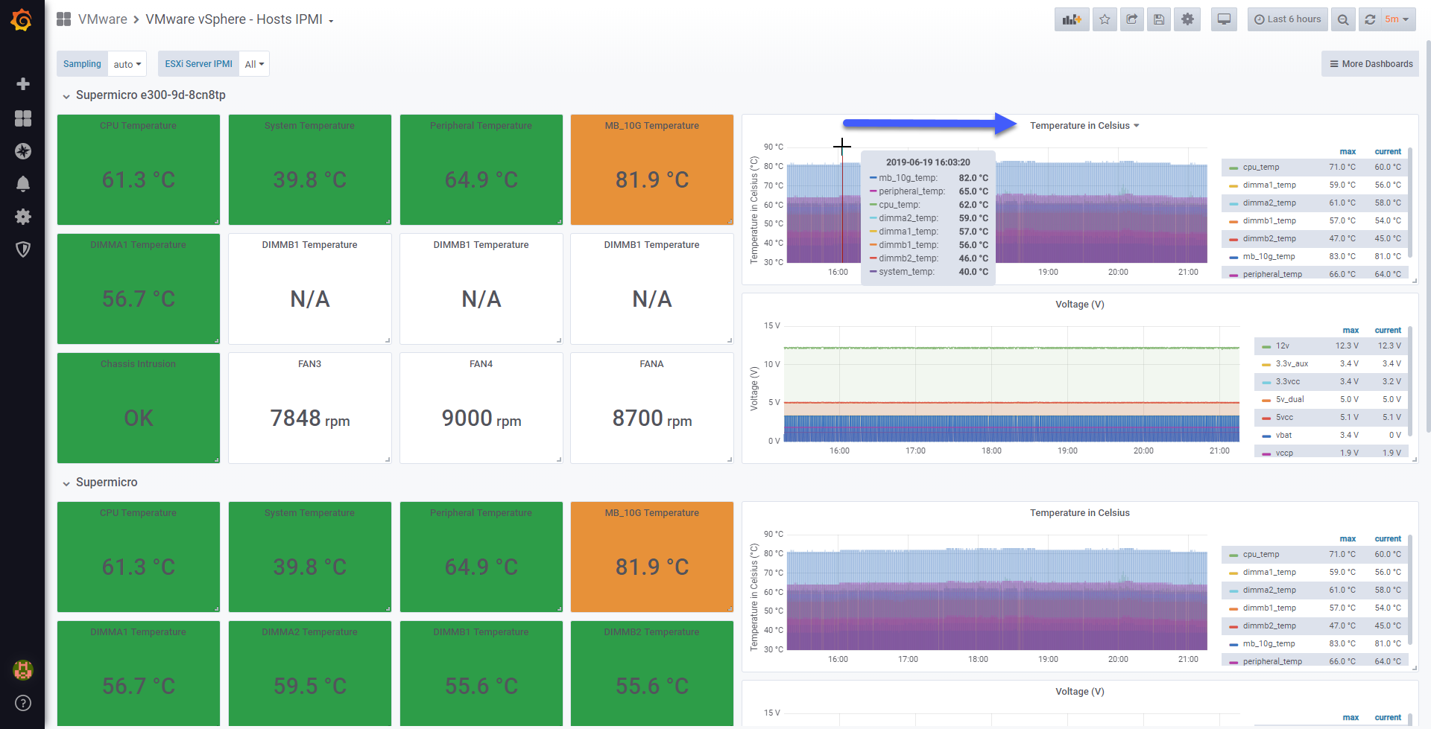1431x729 pixels.
Task: Click the Add panel toolbar icon
Action: (1072, 19)
